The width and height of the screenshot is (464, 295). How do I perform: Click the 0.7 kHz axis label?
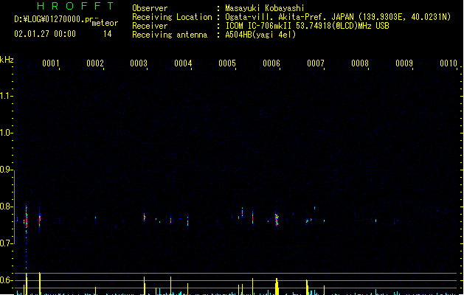(x=5, y=243)
